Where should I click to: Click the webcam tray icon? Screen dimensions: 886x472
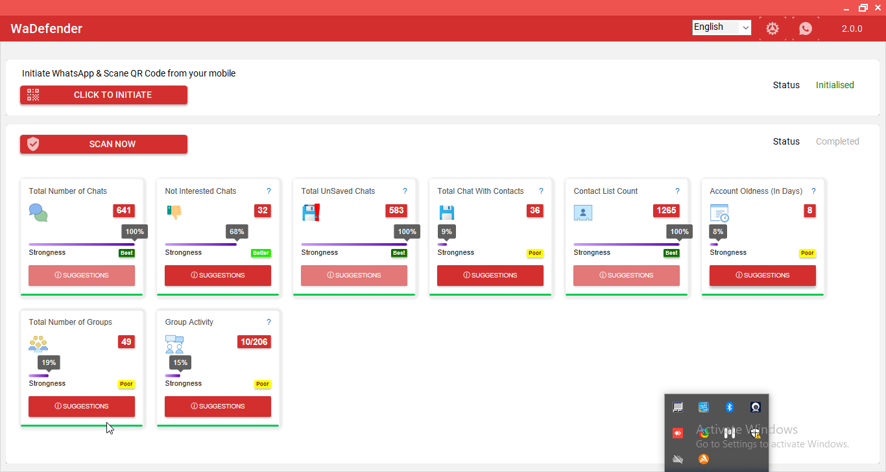(x=755, y=407)
